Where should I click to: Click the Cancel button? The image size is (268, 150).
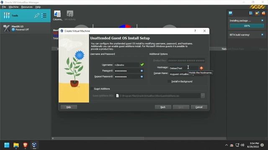tap(199, 107)
